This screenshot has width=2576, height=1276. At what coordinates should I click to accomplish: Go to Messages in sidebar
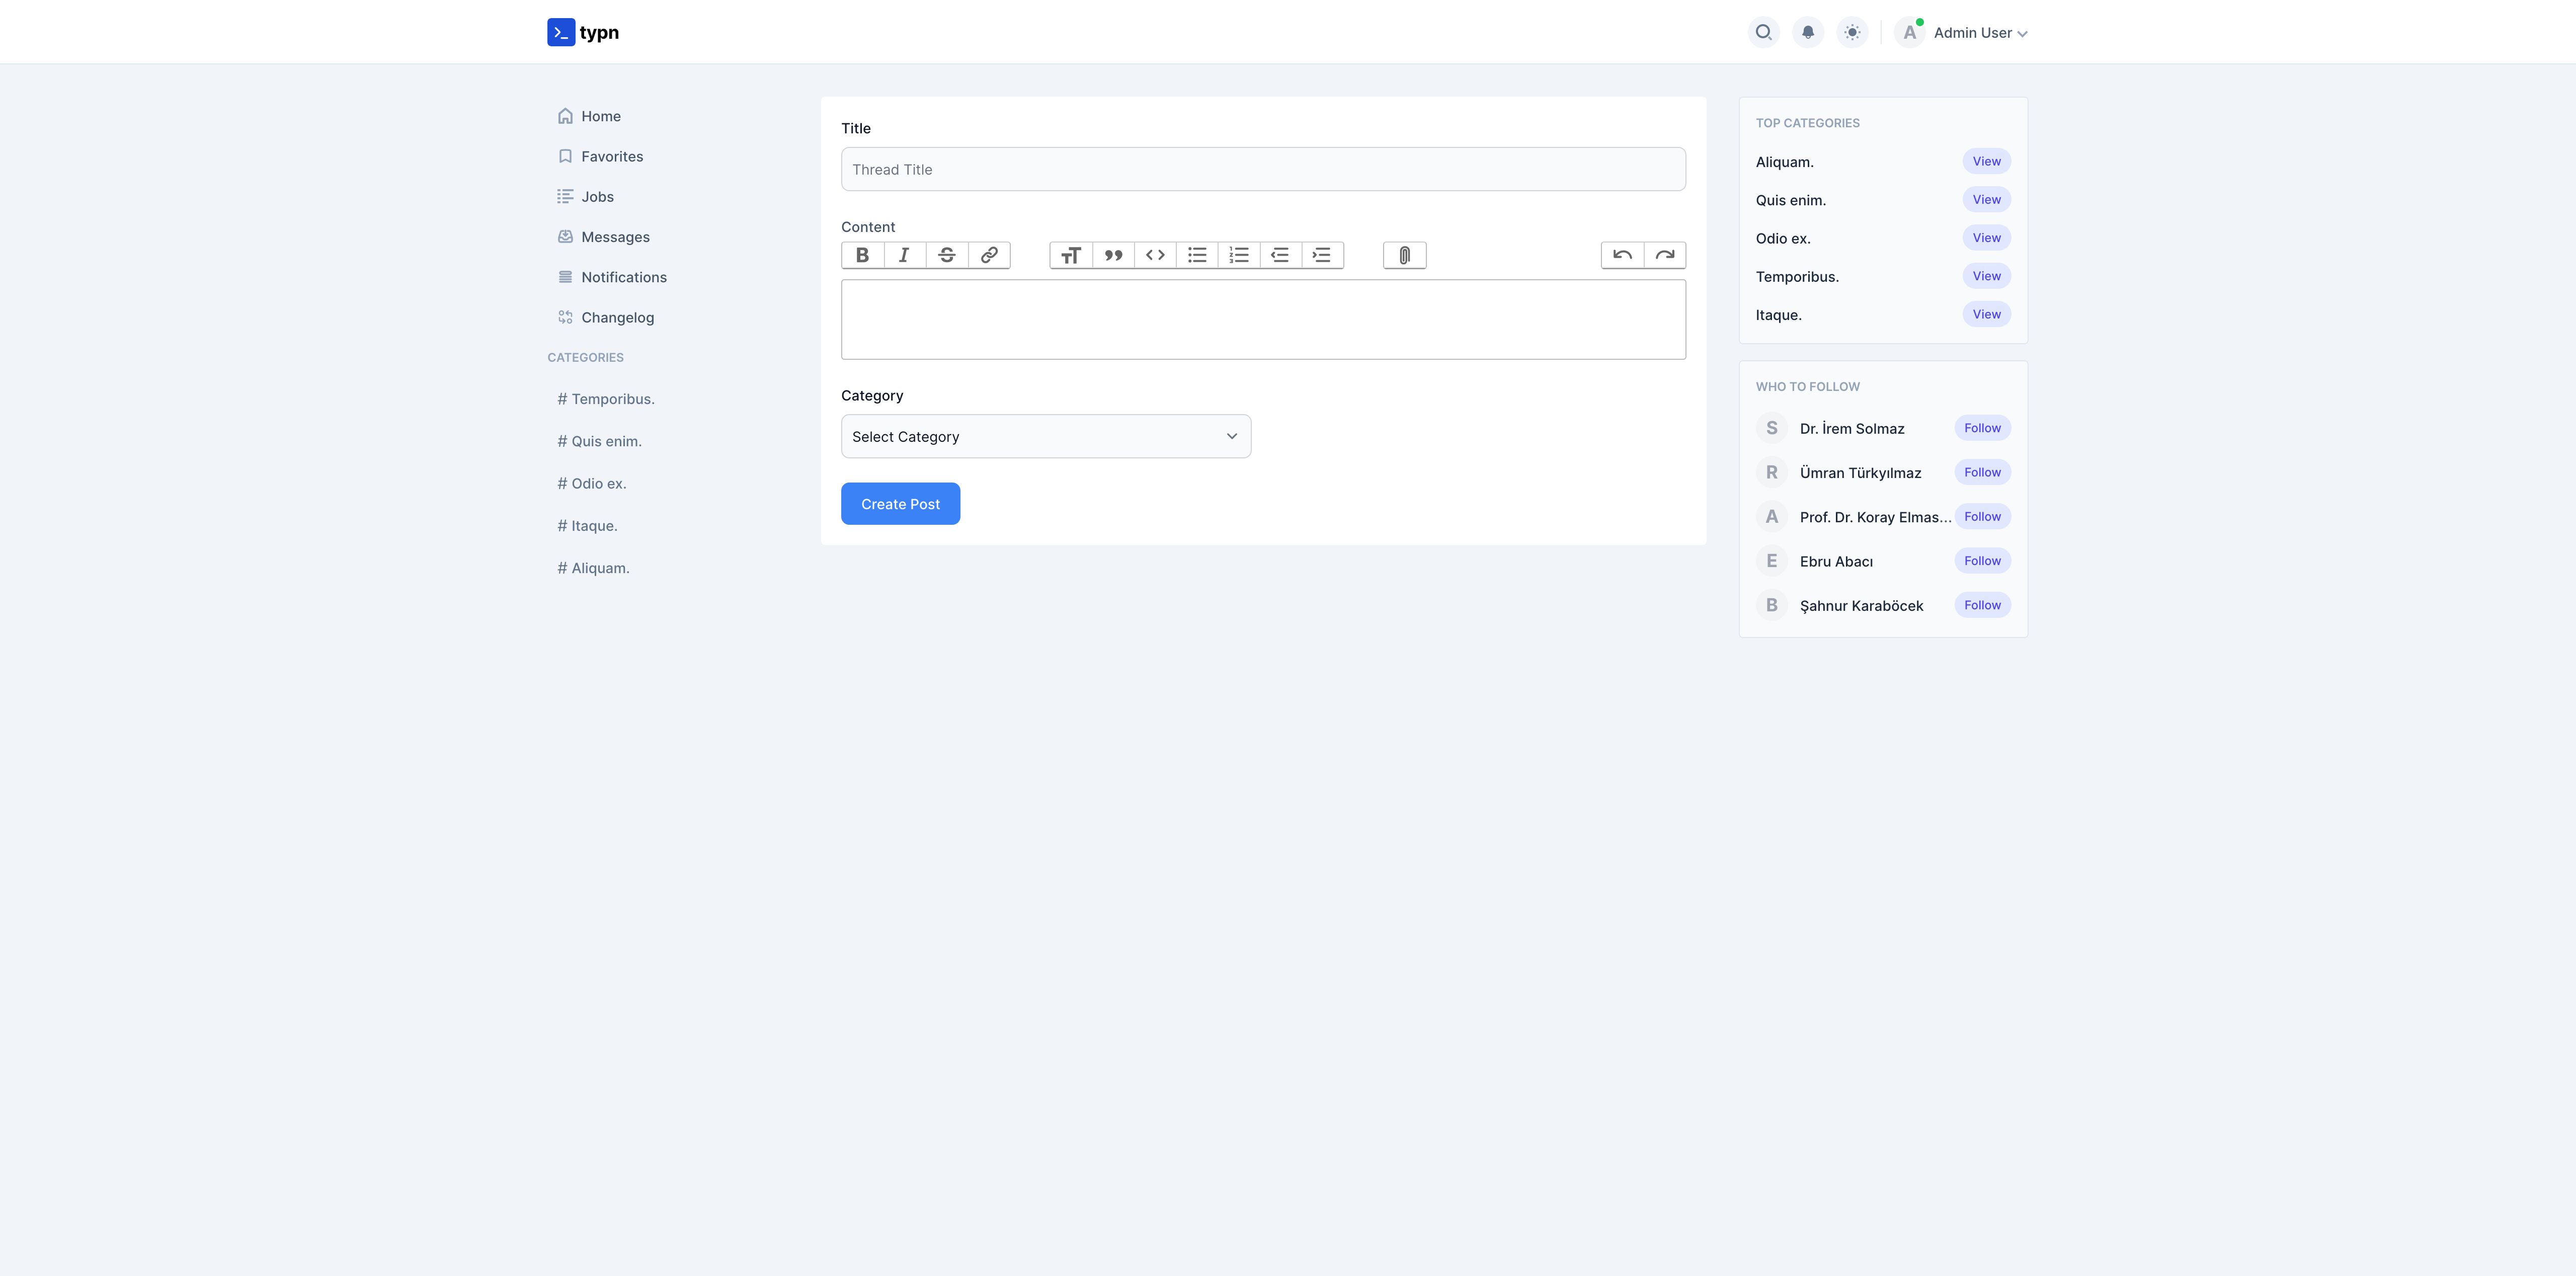[614, 237]
